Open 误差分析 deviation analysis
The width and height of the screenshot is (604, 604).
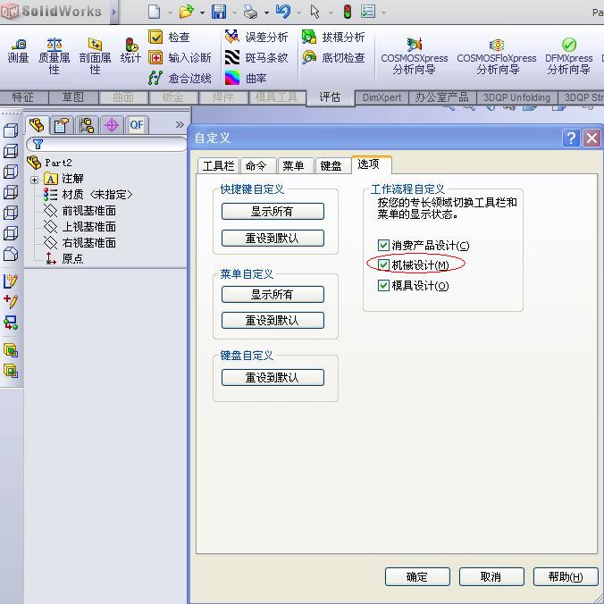point(256,37)
